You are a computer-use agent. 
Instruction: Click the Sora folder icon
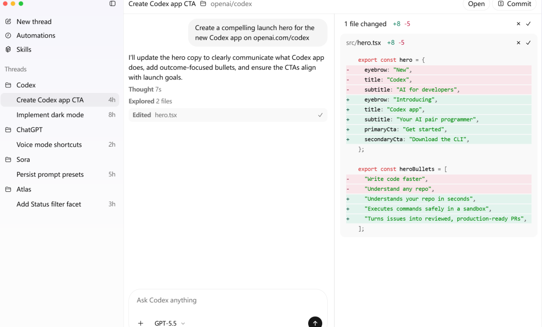(9, 160)
